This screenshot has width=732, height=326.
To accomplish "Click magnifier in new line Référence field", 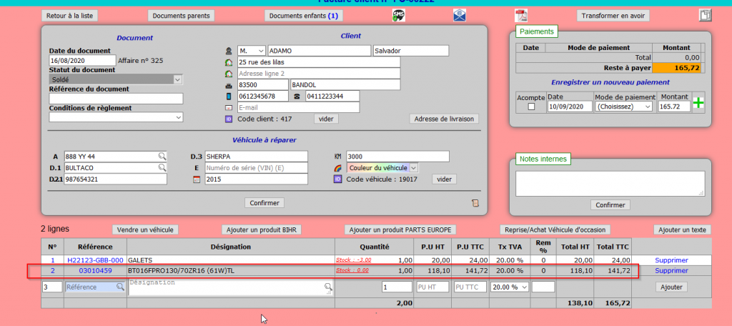I will pos(120,287).
